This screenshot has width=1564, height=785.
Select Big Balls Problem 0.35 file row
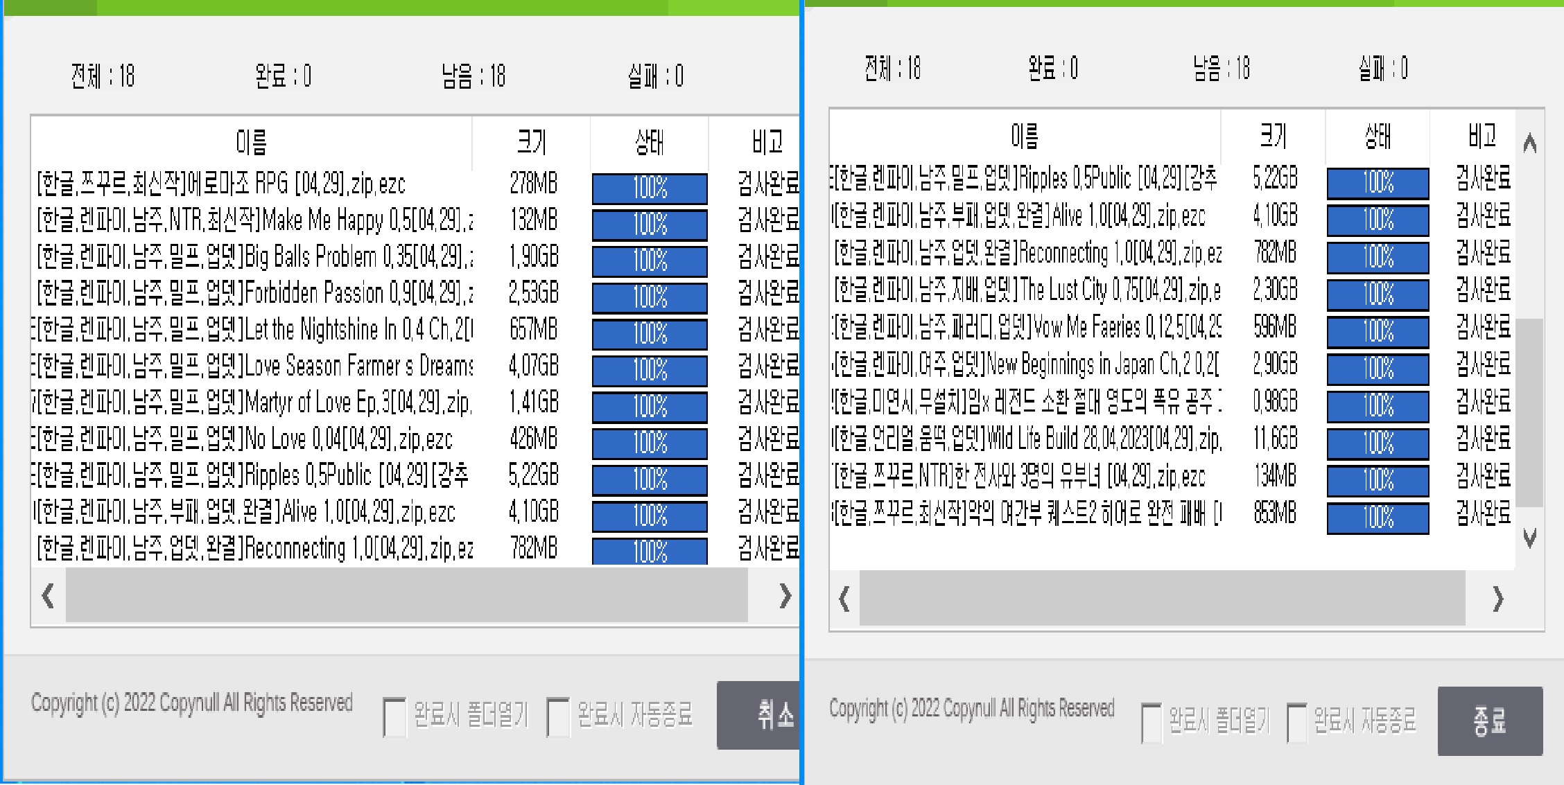(x=254, y=257)
